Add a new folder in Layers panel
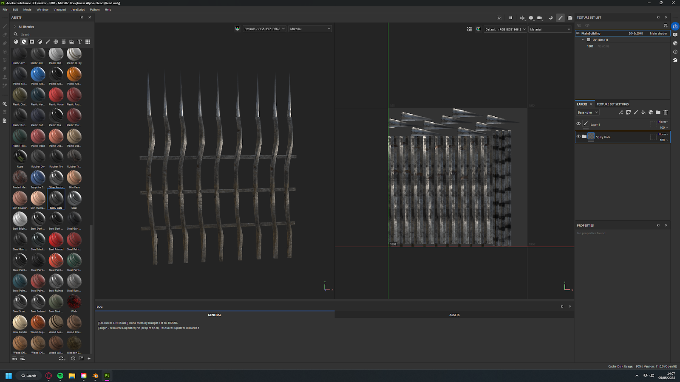This screenshot has height=382, width=680. [x=658, y=112]
